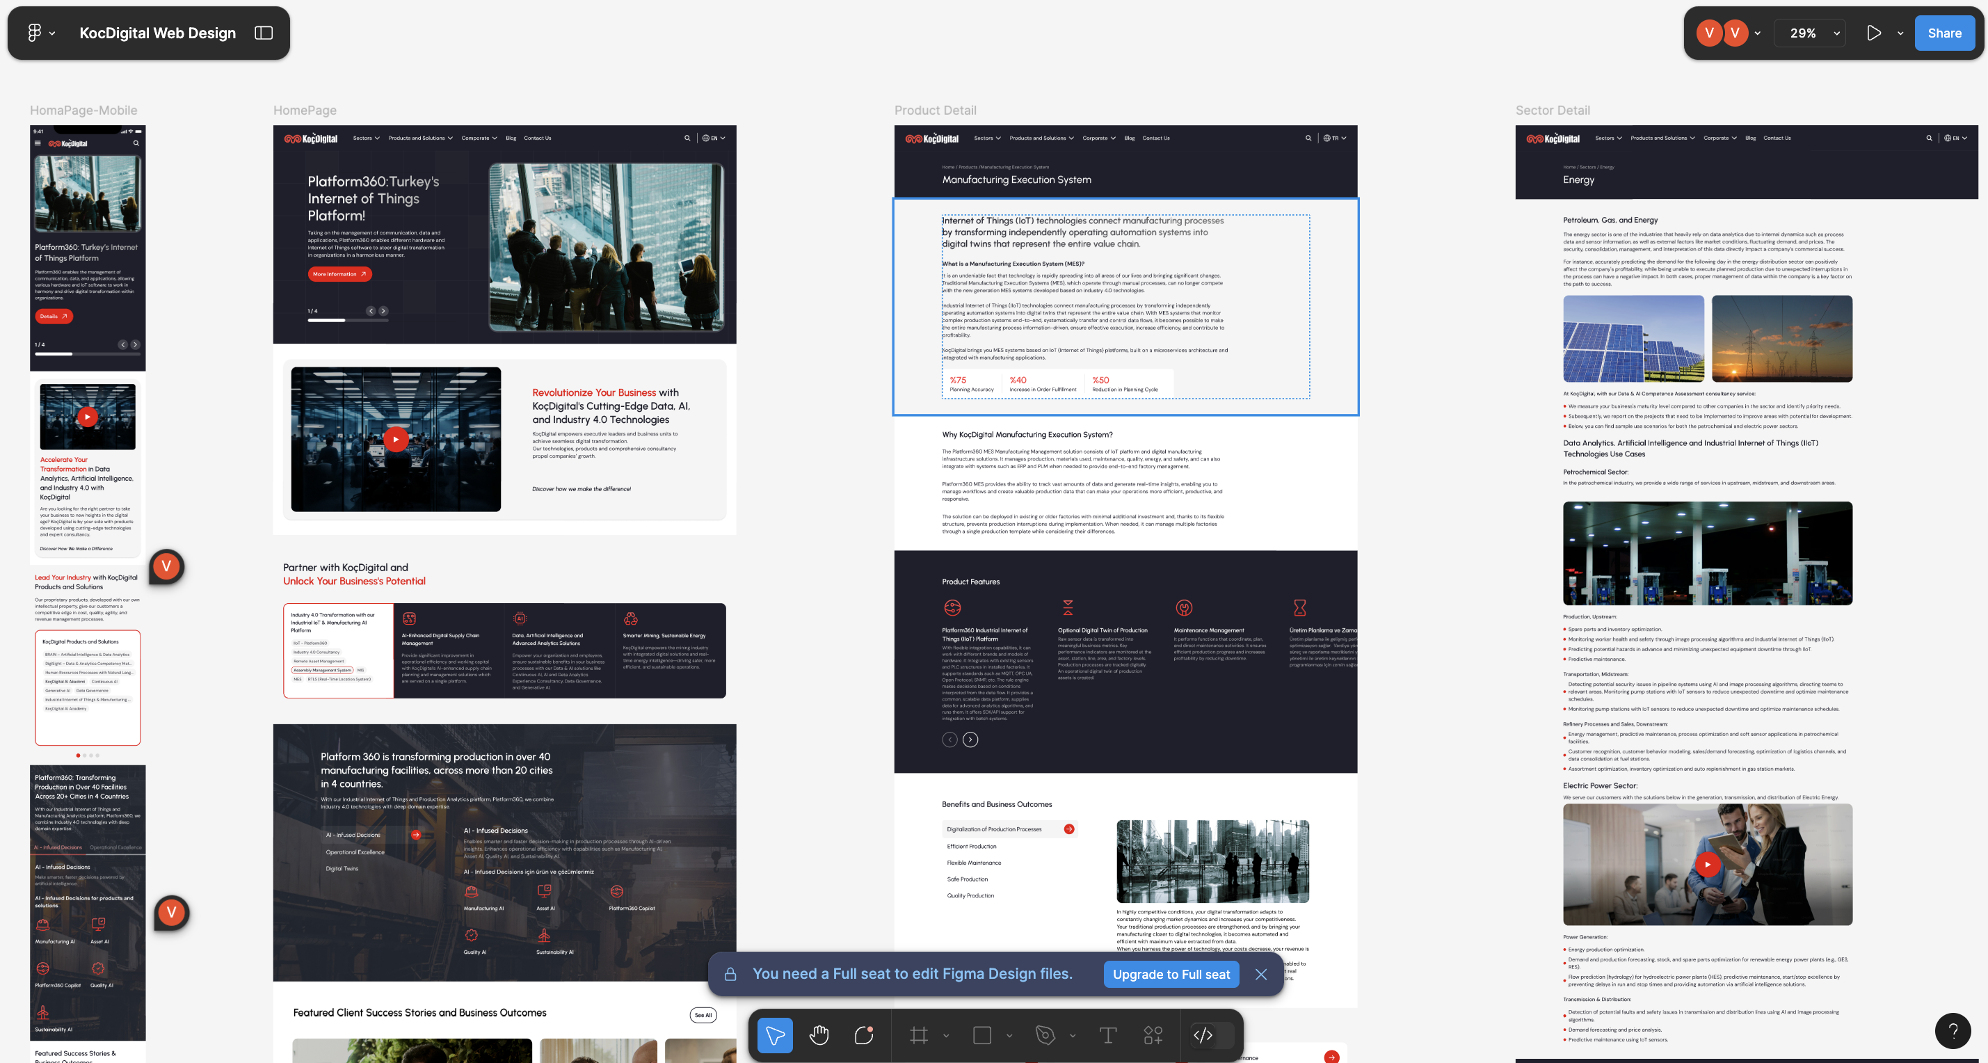Select the Frame tool

pos(918,1035)
